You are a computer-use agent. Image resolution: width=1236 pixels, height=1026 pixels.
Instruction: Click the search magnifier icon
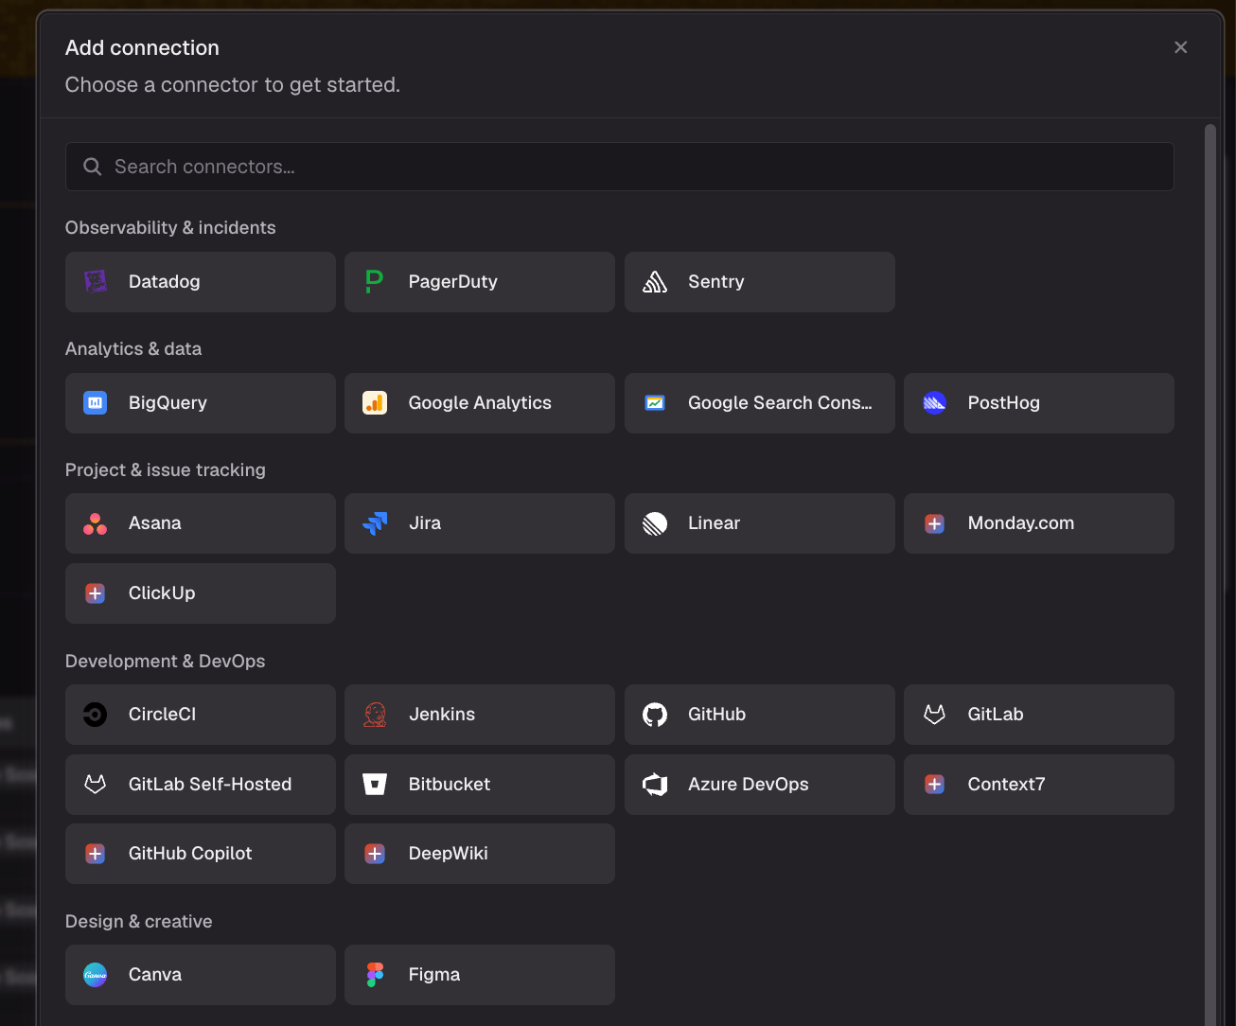[x=93, y=167]
